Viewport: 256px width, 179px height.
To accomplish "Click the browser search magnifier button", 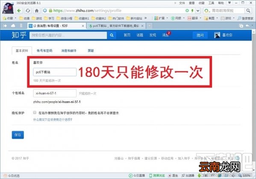I will coord(248,11).
